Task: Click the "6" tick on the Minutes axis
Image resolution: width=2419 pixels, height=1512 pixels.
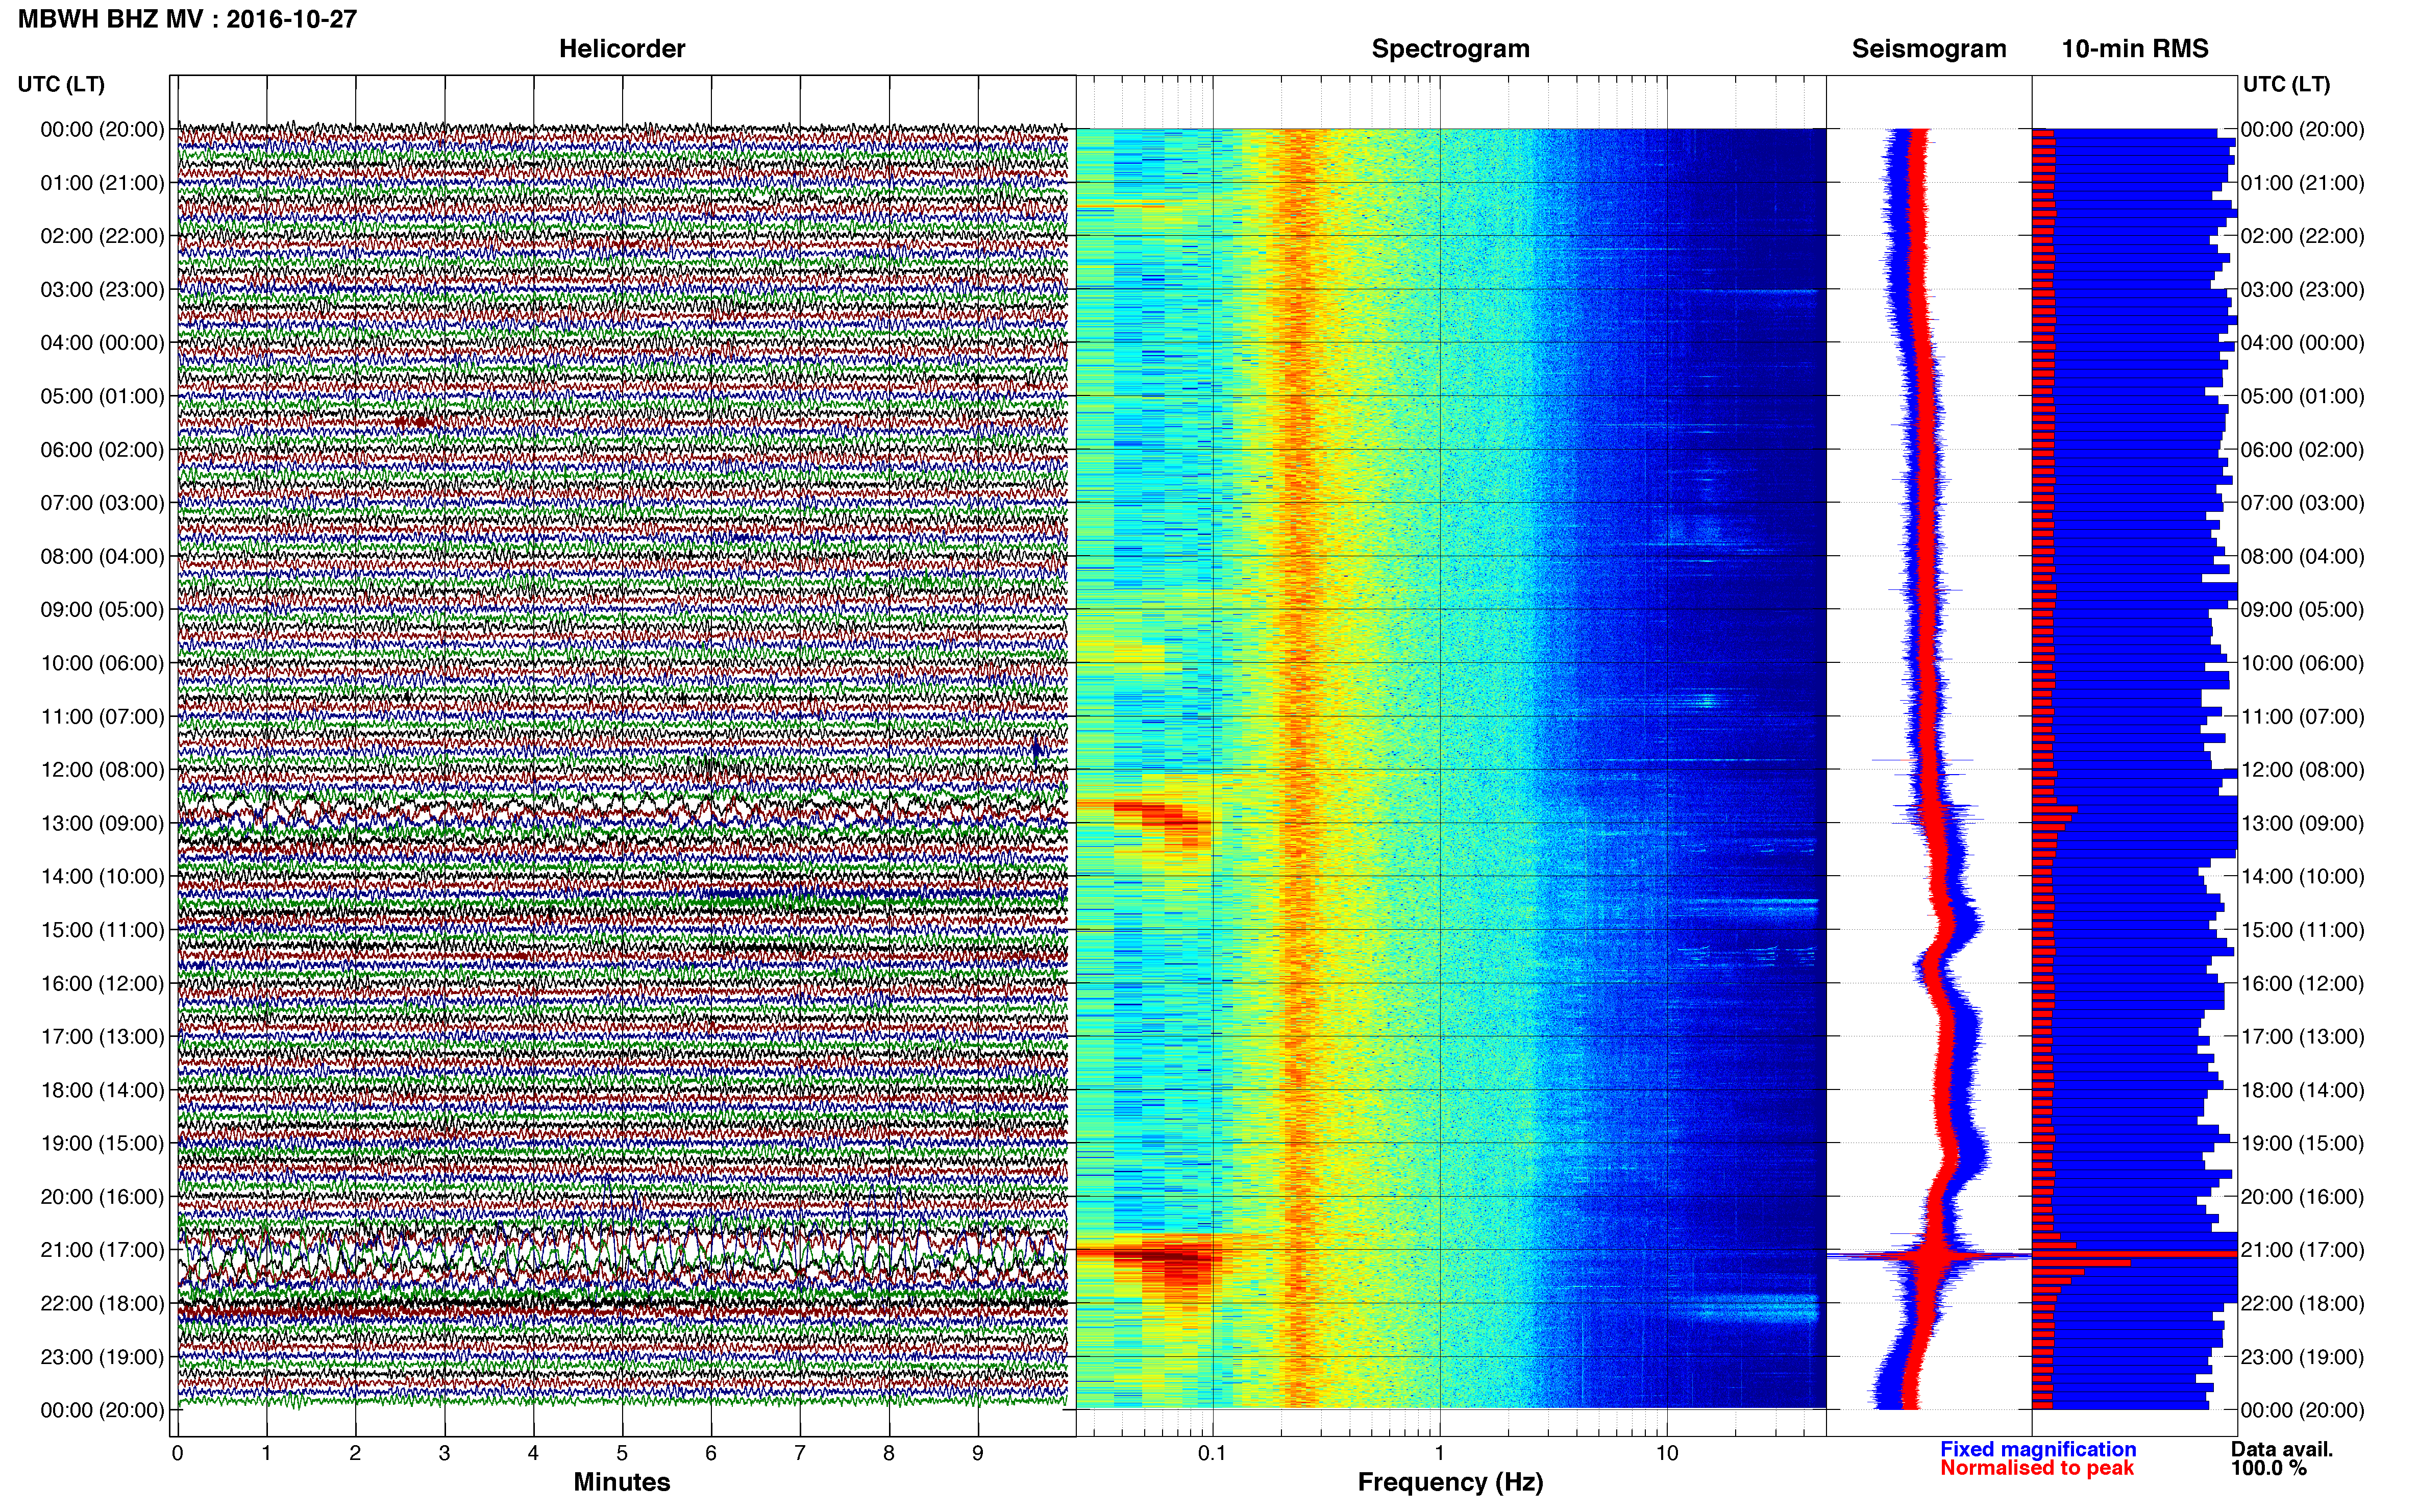Action: click(x=711, y=1453)
